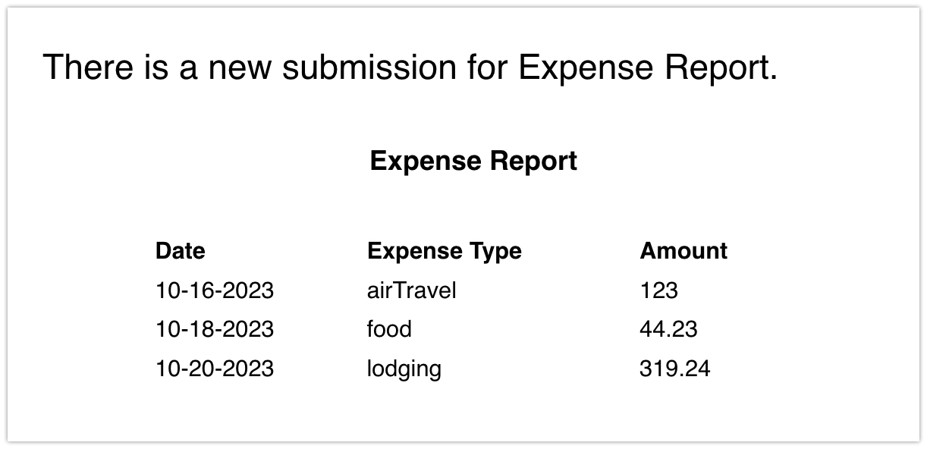The image size is (927, 449).
Task: Select the 10-20-2023 date cell
Action: (214, 369)
